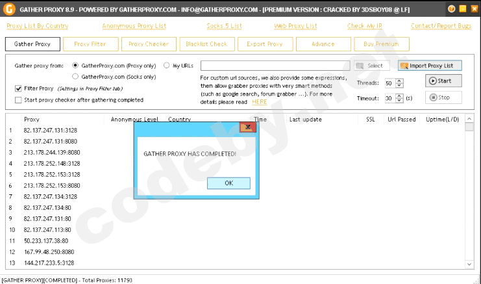Click the orange Gather Proxy logo icon
This screenshot has width=481, height=284.
tap(9, 9)
